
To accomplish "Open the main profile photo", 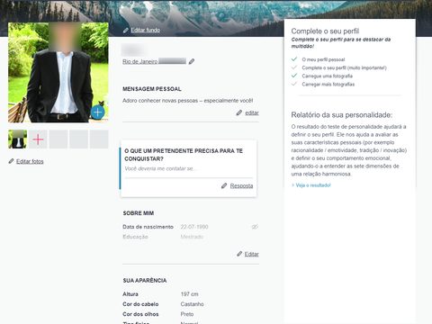I will tap(58, 72).
